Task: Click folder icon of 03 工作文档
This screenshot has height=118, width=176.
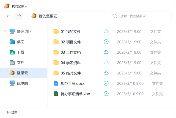Action: (x=56, y=52)
